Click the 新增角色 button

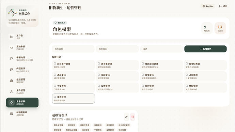(205, 49)
